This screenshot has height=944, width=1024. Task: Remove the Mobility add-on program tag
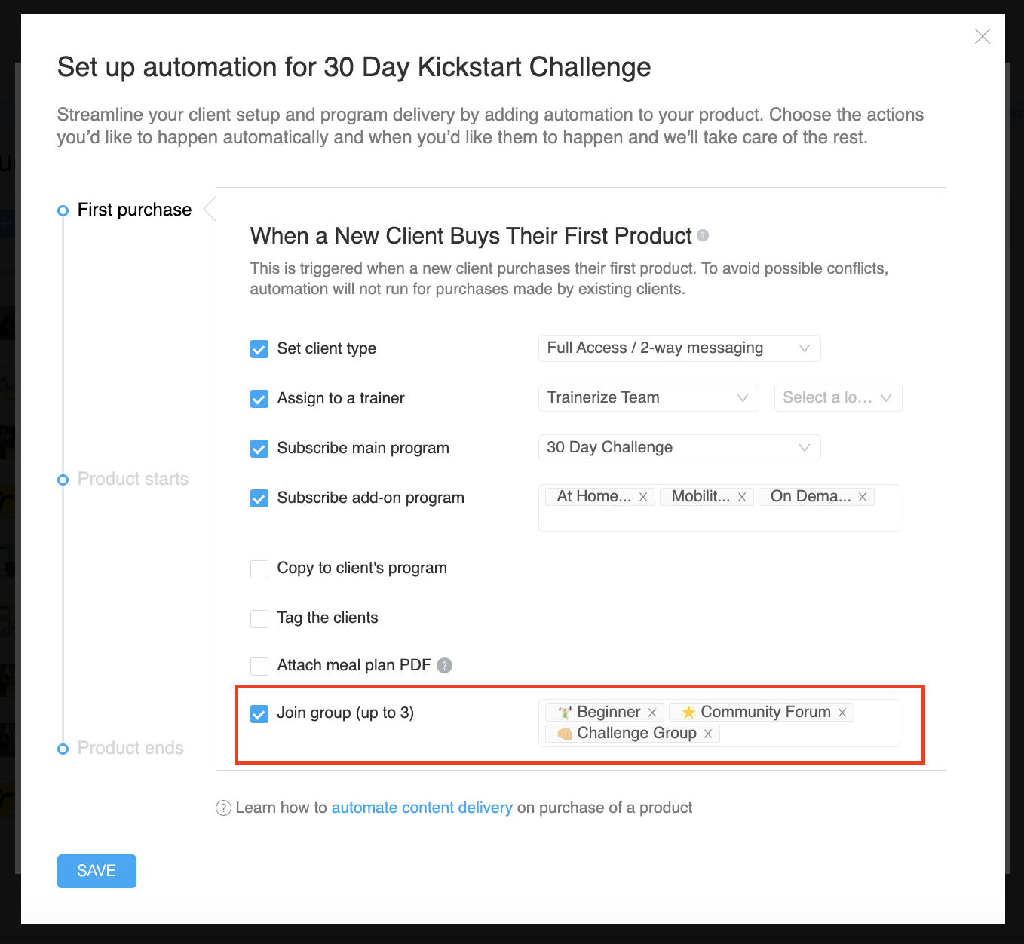[742, 497]
